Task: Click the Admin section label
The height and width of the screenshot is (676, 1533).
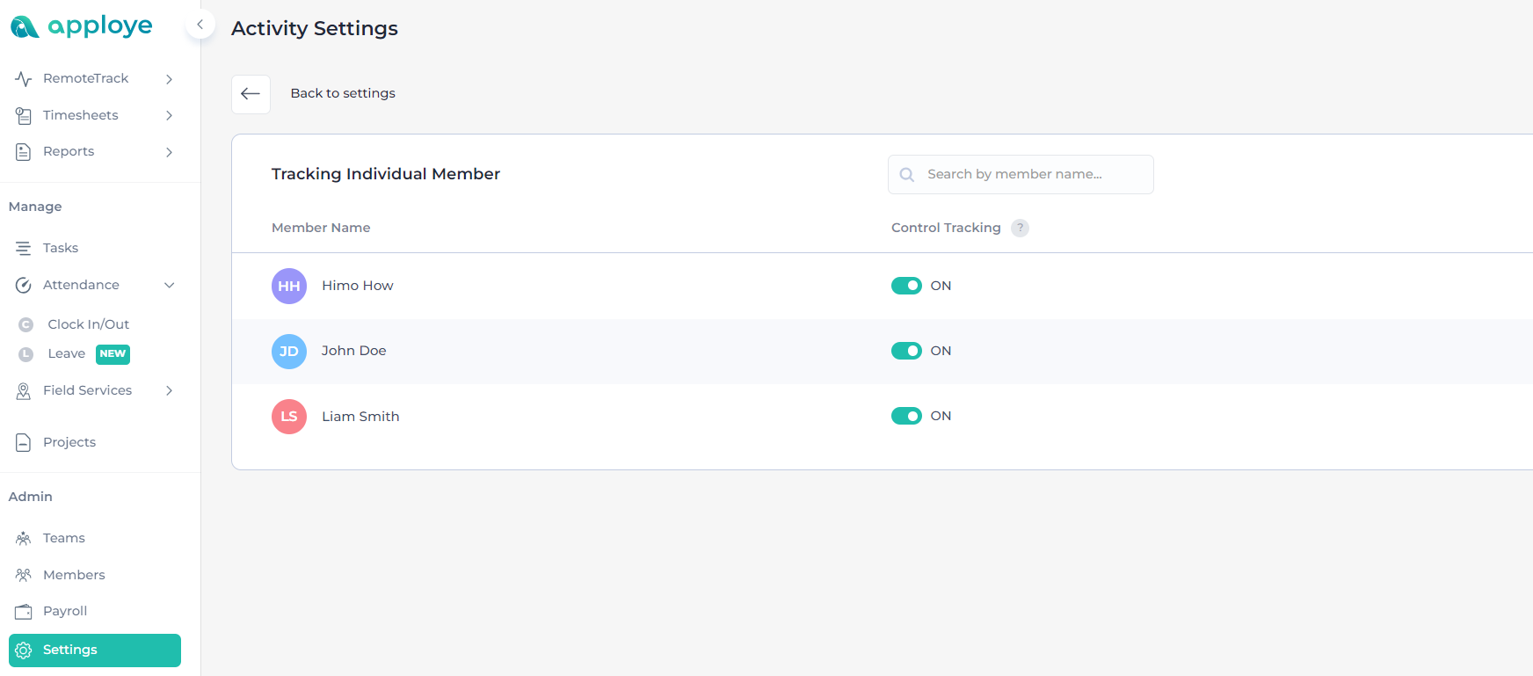Action: 31,497
